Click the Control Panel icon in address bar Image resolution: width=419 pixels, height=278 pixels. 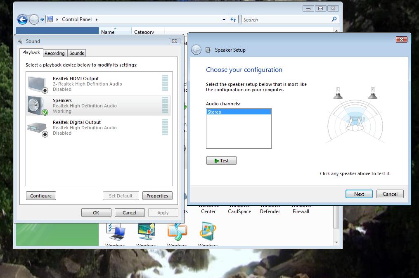(50, 19)
